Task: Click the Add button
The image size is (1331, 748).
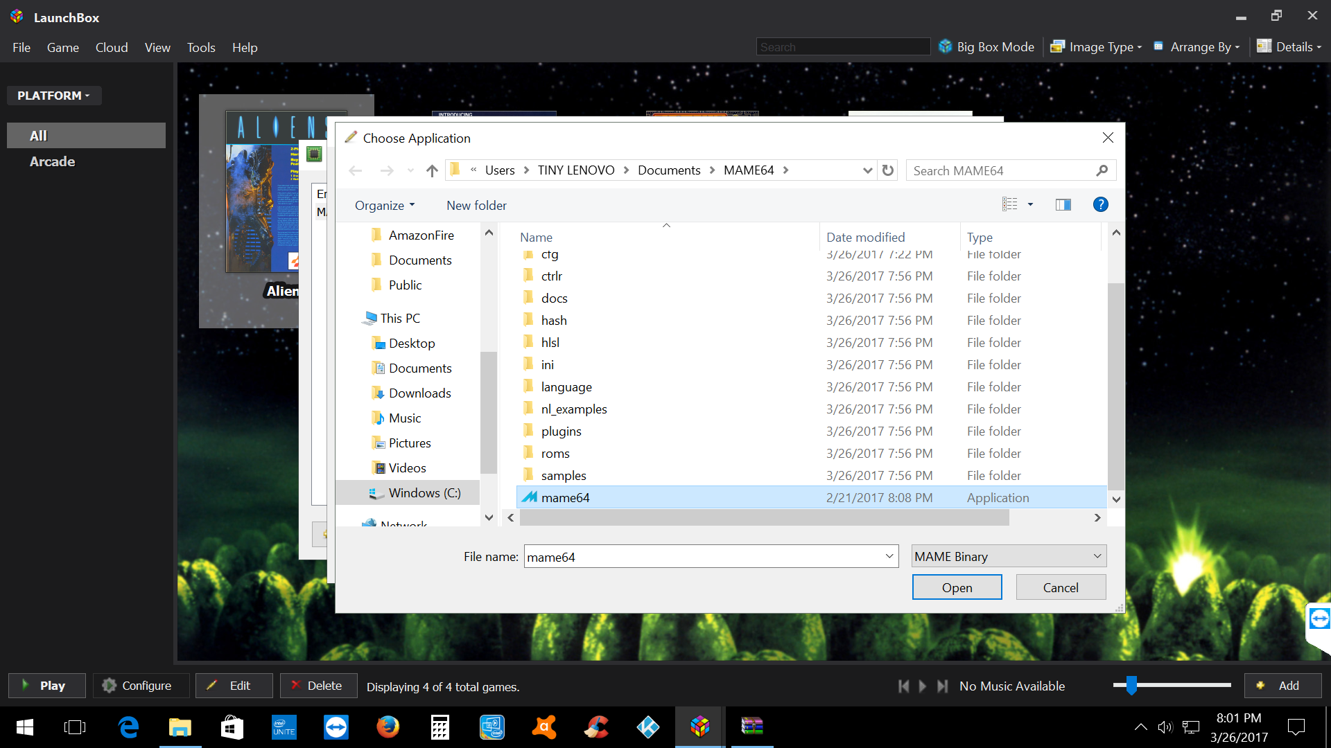Action: 1282,686
